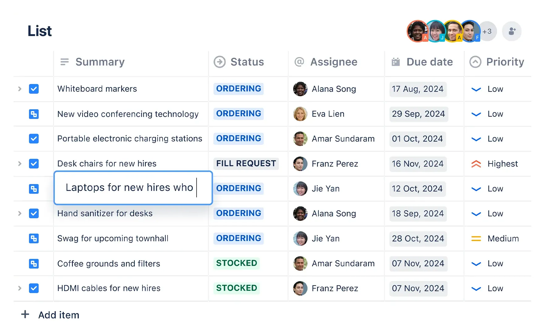Click the subtask icon beside Swag for upcoming townhall
Image resolution: width=547 pixels, height=332 pixels.
click(34, 238)
